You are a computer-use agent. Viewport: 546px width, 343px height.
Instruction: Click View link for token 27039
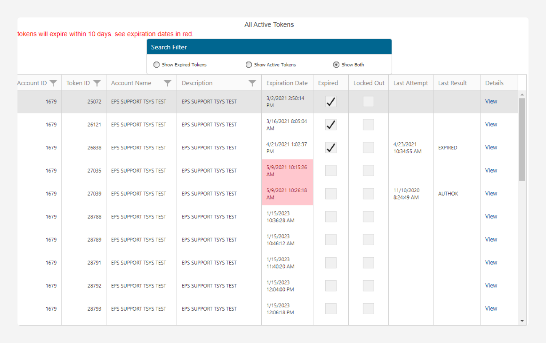point(491,194)
